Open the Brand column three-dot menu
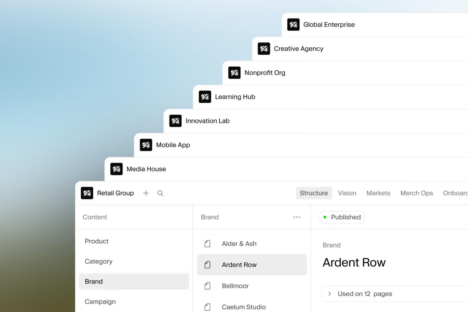468x312 pixels. point(297,217)
